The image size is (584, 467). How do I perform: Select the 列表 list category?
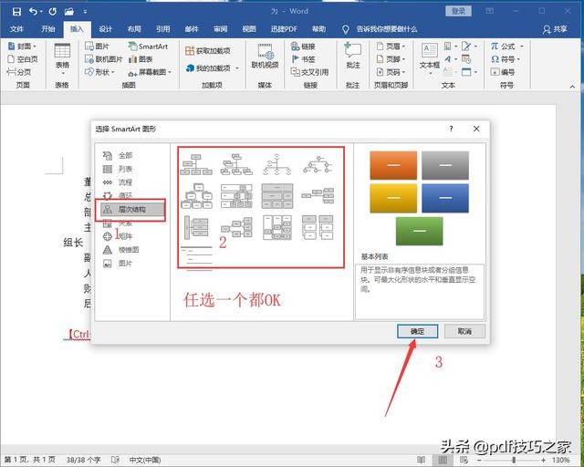[118, 169]
